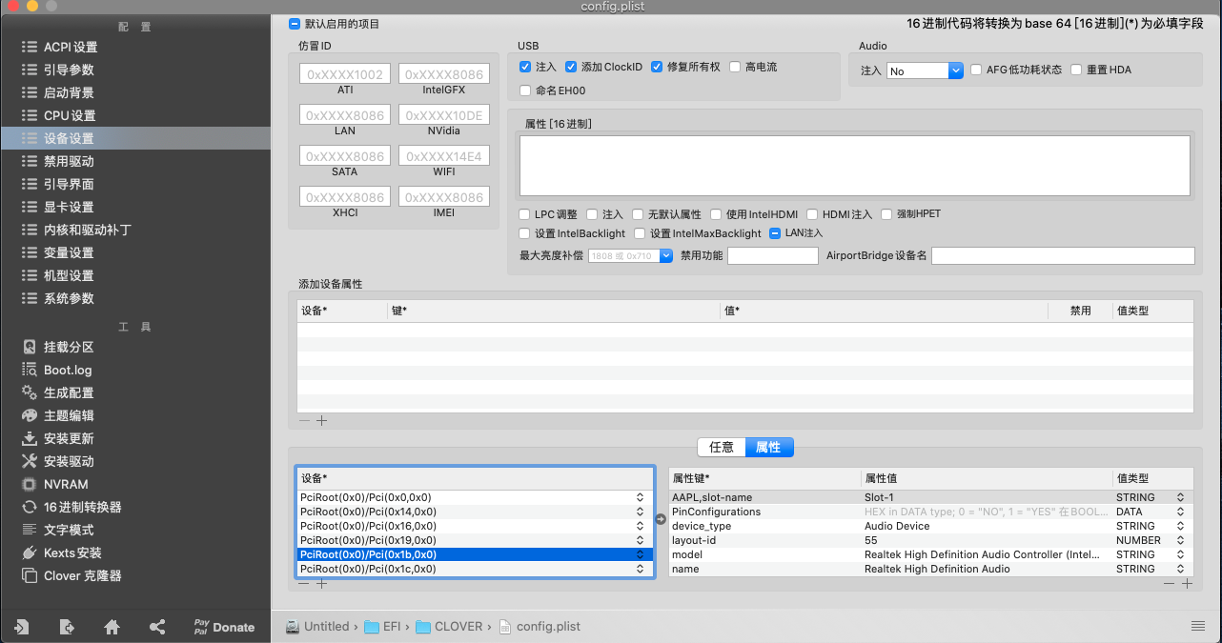This screenshot has width=1222, height=643.
Task: Enable the 高电流 checkbox
Action: [x=735, y=67]
